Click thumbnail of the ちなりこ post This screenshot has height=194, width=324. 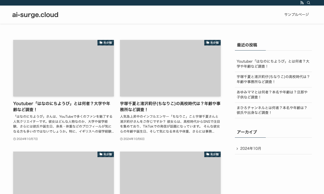[x=170, y=68]
